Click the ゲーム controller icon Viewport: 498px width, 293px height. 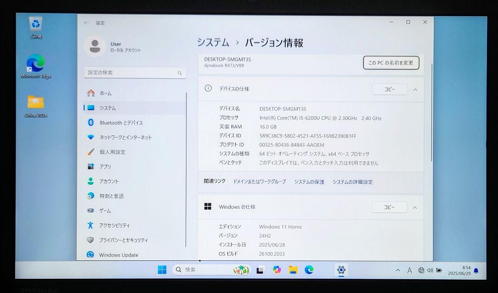[x=90, y=211]
